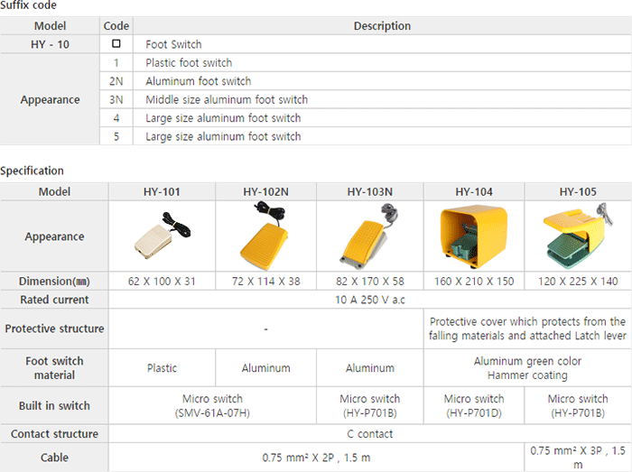Select the HY-102N yellow foot switch photo
This screenshot has width=632, height=472.
[265, 236]
